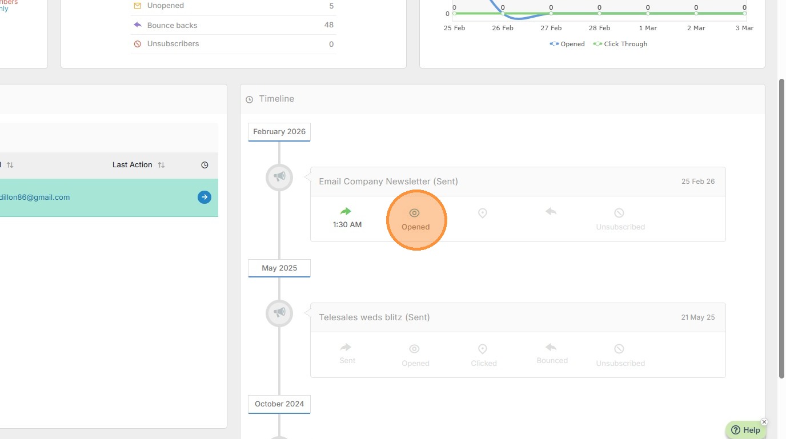786x439 pixels.
Task: Click the Unsubscribers row in the stats list
Action: [x=233, y=44]
